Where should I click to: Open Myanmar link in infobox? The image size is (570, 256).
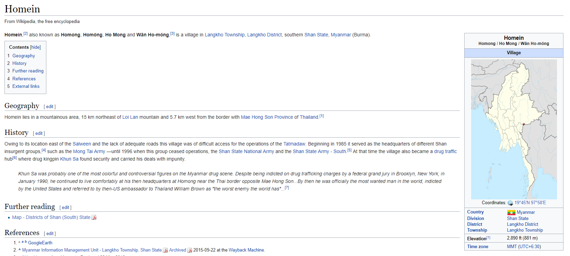[526, 212]
